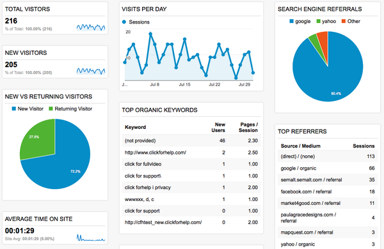Select the (not provided) keyword row

pyautogui.click(x=191, y=140)
